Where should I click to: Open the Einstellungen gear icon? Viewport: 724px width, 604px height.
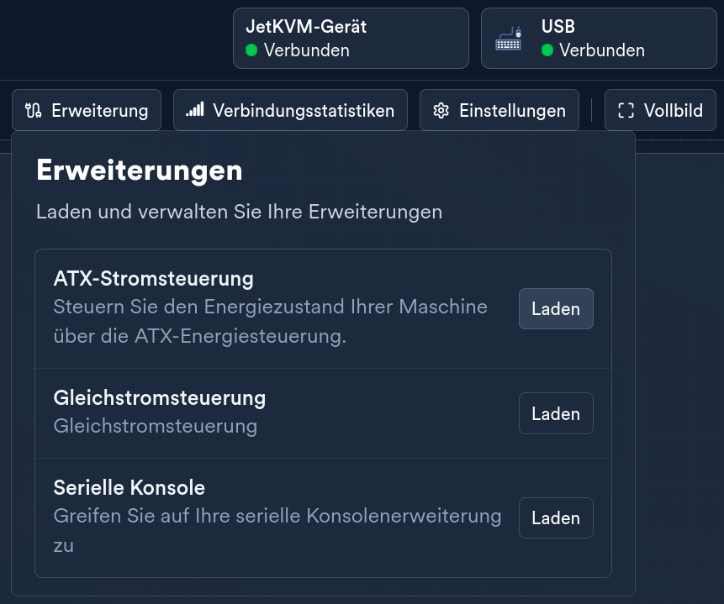(441, 110)
